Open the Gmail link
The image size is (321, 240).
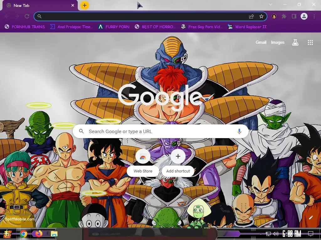tap(261, 42)
